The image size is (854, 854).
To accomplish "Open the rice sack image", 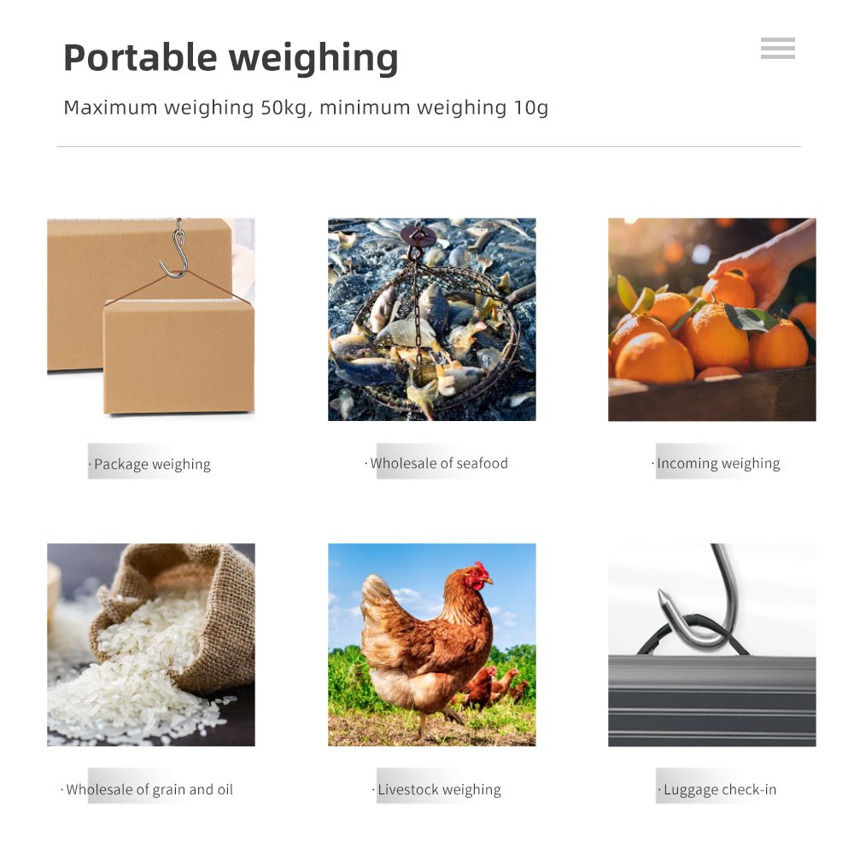I will pos(151,644).
